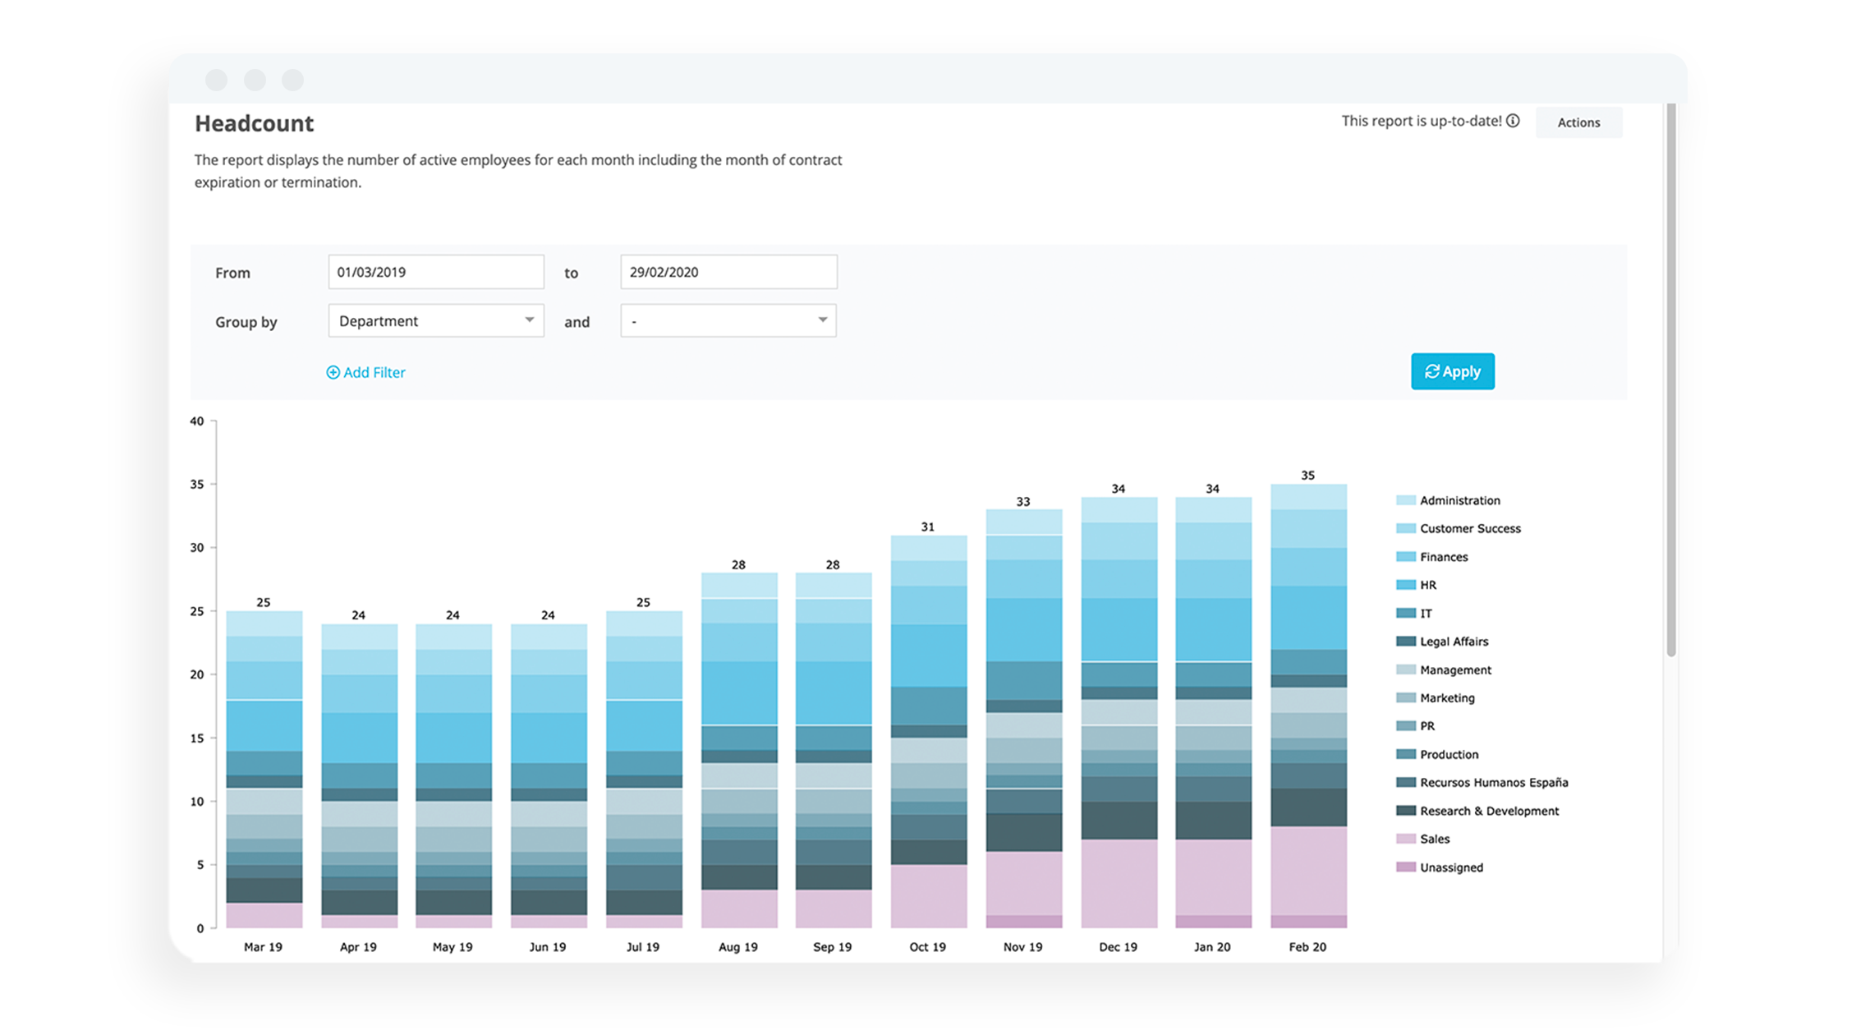The width and height of the screenshot is (1856, 1035).
Task: Toggle Finances legend swatch
Action: 1405,557
